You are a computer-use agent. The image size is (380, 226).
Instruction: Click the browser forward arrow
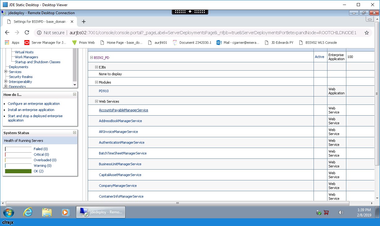point(17,32)
